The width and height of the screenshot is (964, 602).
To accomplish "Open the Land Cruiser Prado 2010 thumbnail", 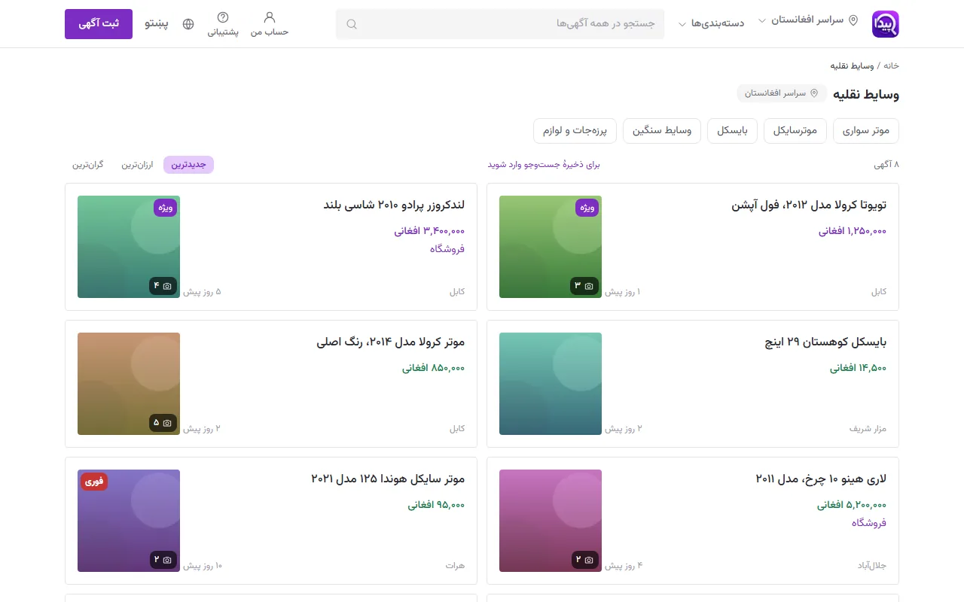I will click(129, 247).
